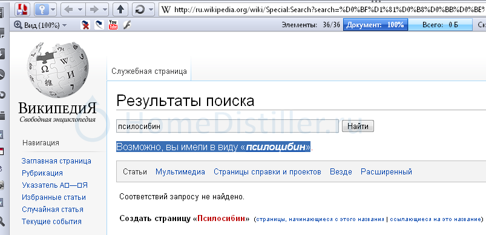Open ссылающиеся на это название link
The height and width of the screenshot is (235, 486).
click(x=435, y=219)
